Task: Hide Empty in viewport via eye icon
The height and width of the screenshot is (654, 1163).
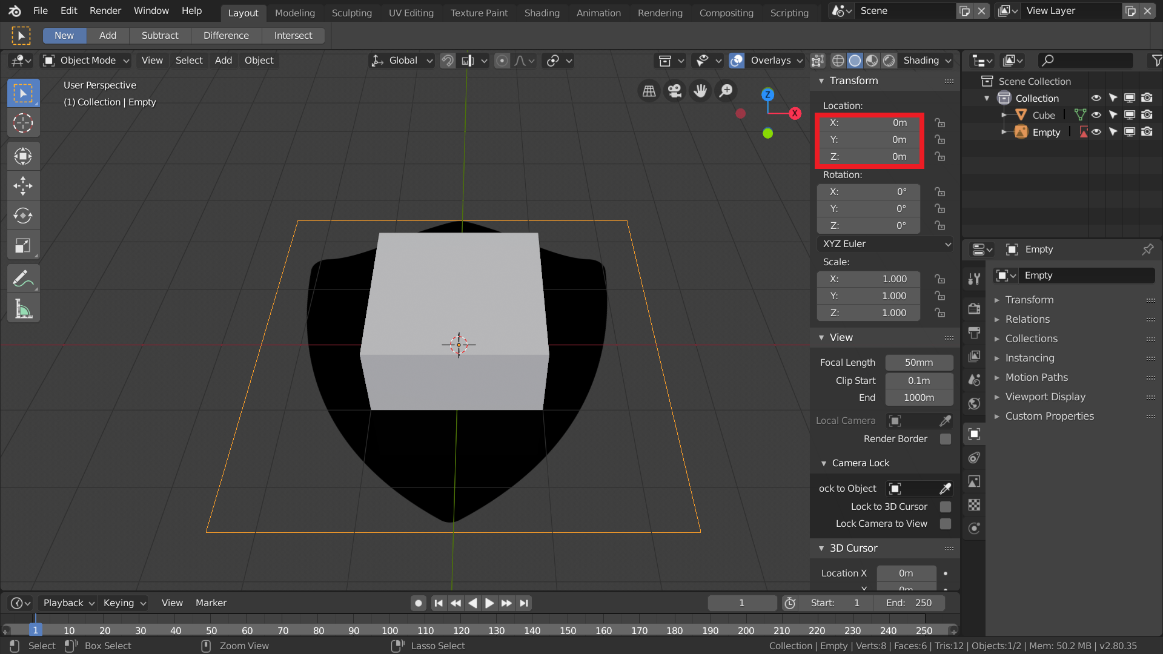Action: point(1096,132)
